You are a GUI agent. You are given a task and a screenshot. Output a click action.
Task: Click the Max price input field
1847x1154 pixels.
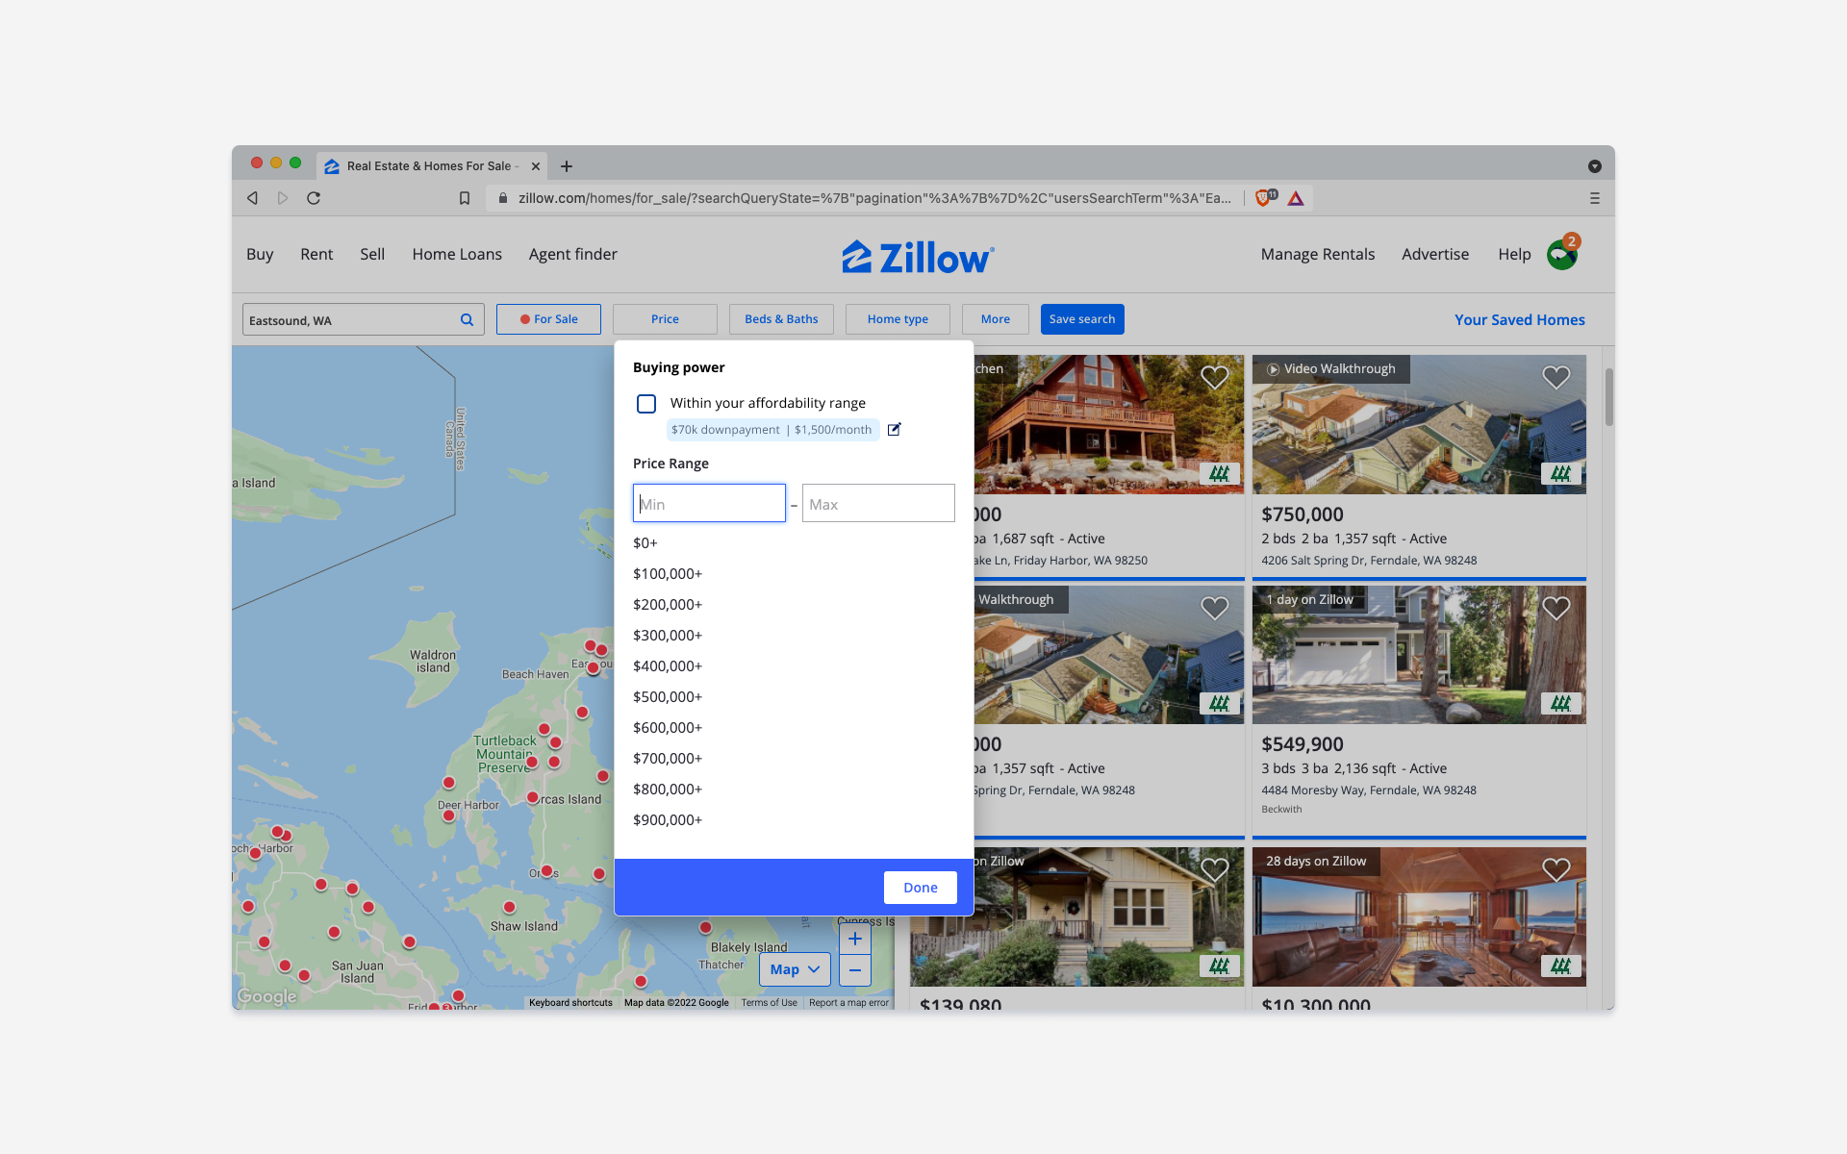click(x=878, y=503)
